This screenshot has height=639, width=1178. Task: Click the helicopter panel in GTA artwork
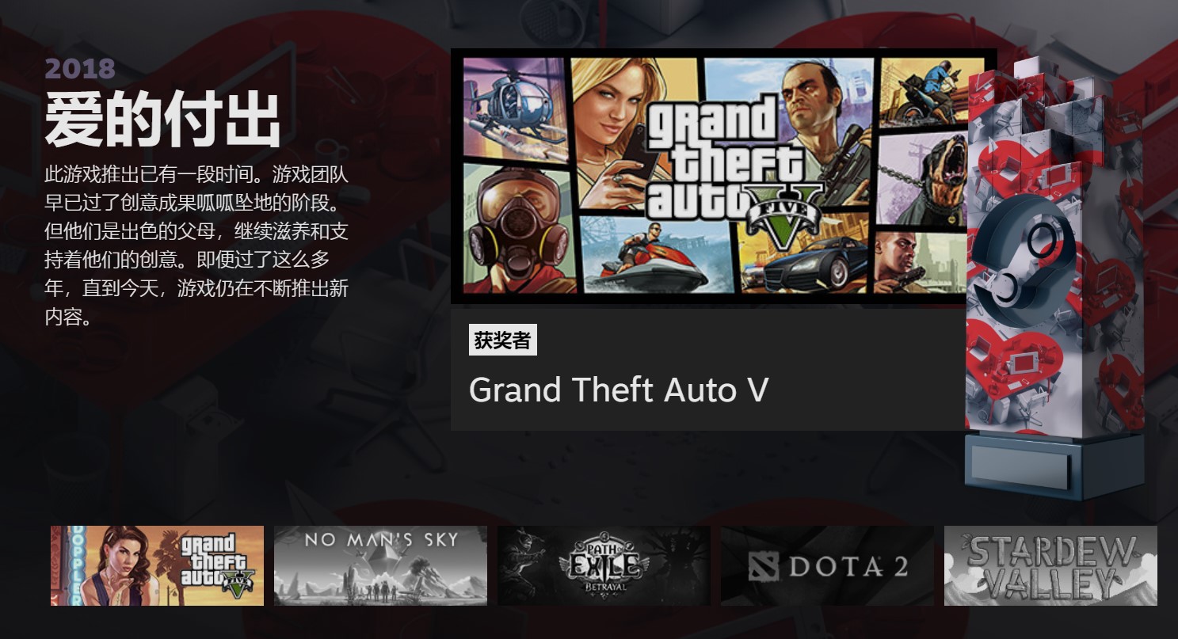[516, 107]
